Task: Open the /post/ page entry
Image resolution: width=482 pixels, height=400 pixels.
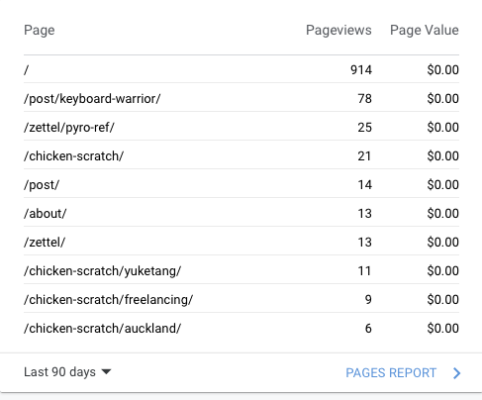Action: click(241, 184)
